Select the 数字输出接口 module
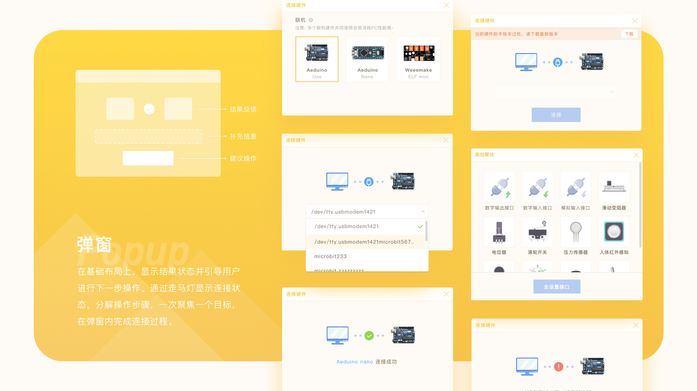The image size is (697, 391). (x=499, y=191)
